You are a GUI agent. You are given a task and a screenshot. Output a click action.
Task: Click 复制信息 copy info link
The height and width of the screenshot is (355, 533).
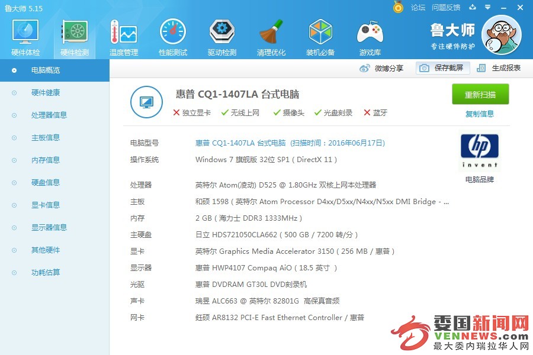(479, 114)
